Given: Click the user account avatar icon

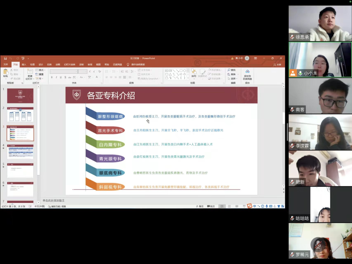Looking at the screenshot, I should tap(247, 58).
